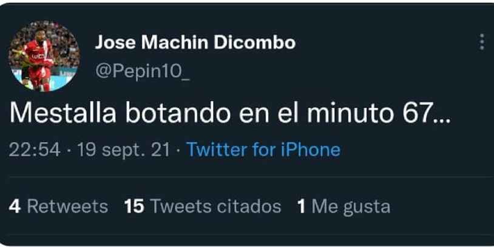Click the date 19 sept. 21
Image resolution: width=494 pixels, height=247 pixels.
click(124, 150)
